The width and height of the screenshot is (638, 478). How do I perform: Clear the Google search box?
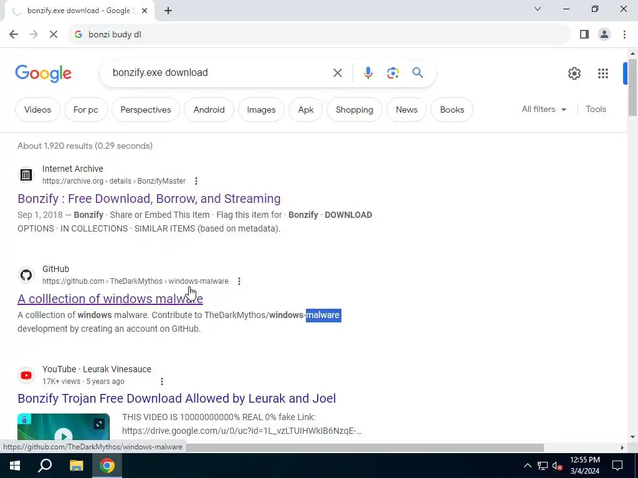[x=337, y=73]
